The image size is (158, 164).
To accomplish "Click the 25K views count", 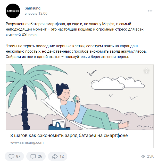I will pyautogui.click(x=150, y=156).
